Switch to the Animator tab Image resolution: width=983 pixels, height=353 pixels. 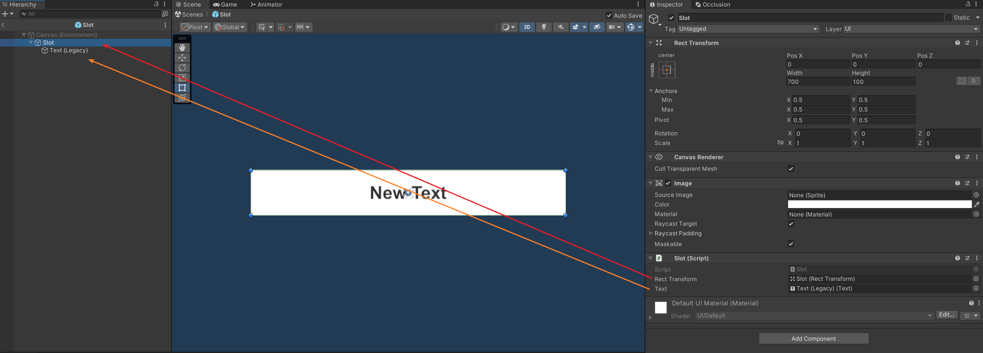pos(266,4)
